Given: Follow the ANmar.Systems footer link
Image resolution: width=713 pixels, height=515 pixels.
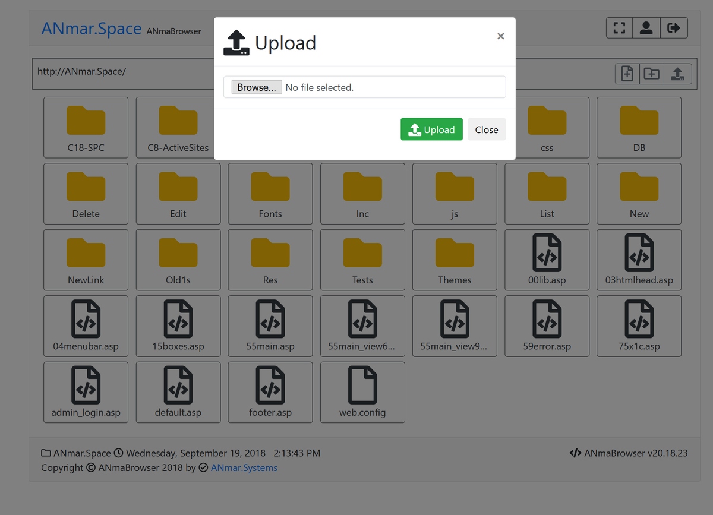Looking at the screenshot, I should (244, 468).
